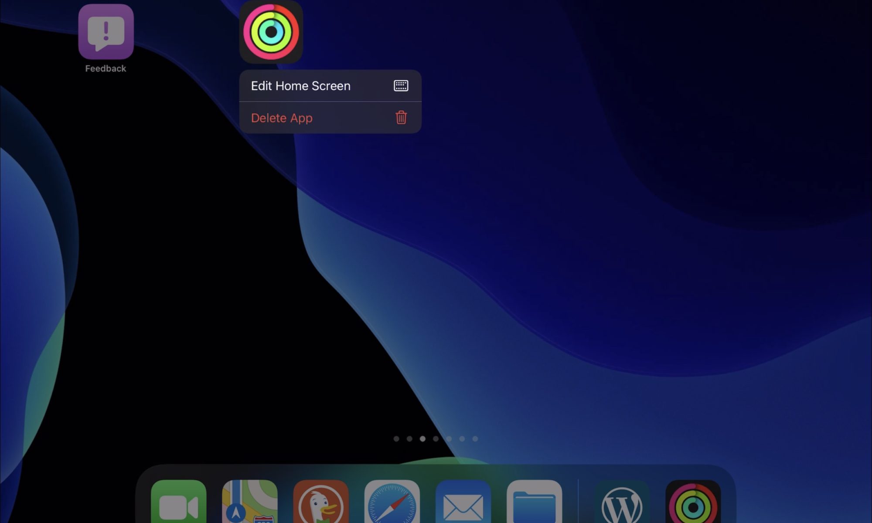872x523 pixels.
Task: Navigate to page 1 using dots indicator
Action: [396, 439]
